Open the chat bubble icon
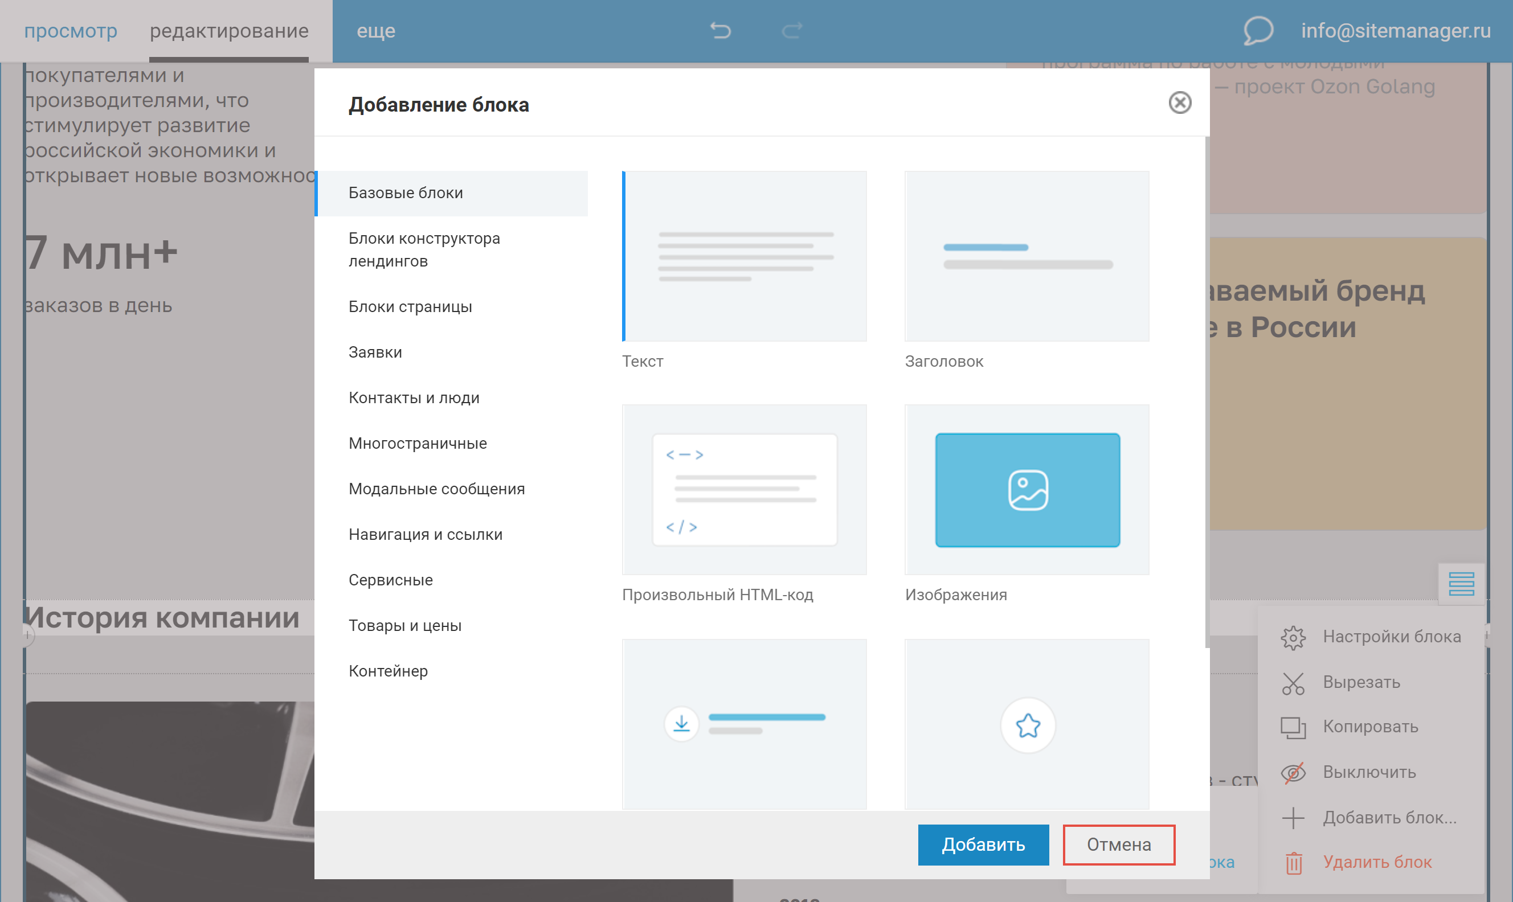1513x902 pixels. tap(1257, 30)
